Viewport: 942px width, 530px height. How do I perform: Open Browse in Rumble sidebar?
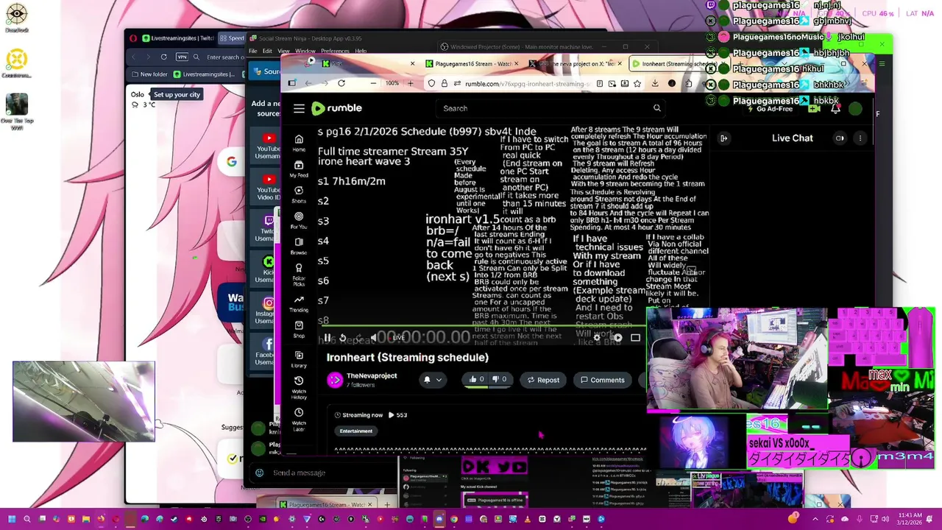(x=299, y=246)
